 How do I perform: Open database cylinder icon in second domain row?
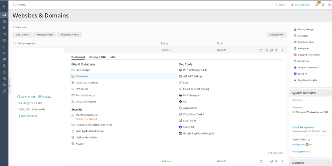[271, 161]
